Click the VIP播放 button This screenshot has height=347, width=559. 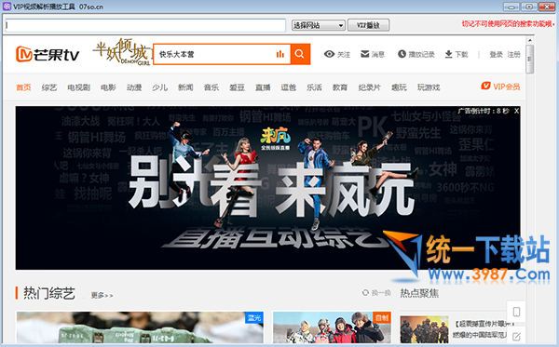coord(368,25)
